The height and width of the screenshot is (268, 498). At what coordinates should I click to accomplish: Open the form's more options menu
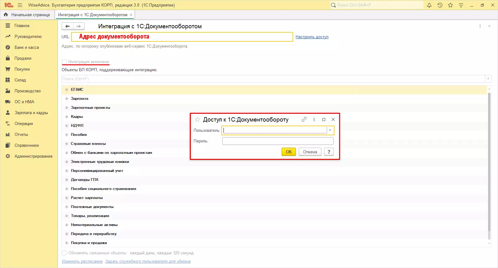pos(480,26)
